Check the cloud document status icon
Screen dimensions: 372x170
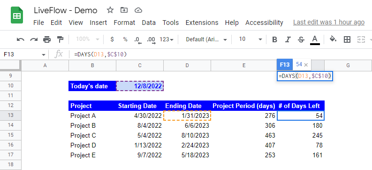pos(138,10)
